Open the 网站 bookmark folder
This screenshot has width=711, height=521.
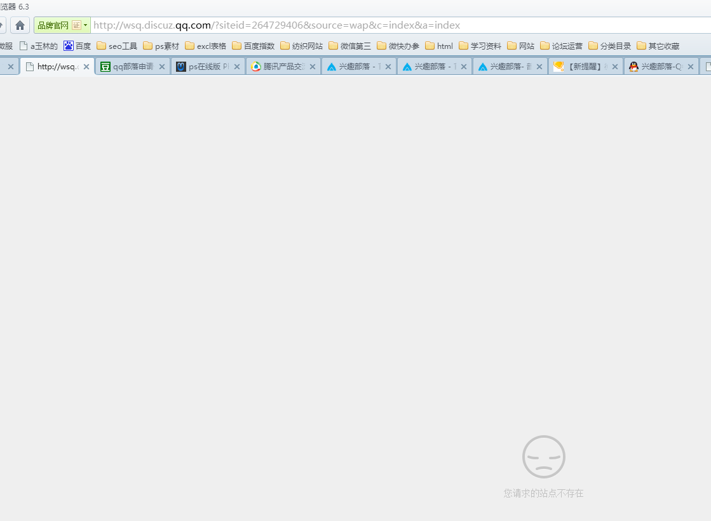pyautogui.click(x=521, y=46)
